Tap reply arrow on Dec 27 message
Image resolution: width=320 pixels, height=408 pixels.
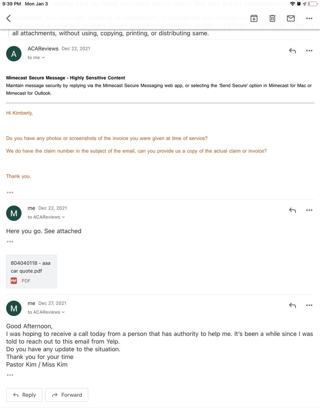(292, 305)
